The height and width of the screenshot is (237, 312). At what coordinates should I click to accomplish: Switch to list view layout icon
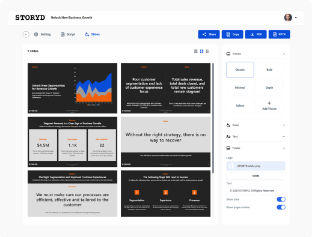[196, 51]
